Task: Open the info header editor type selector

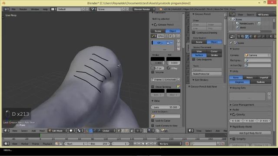Action: 7,9
